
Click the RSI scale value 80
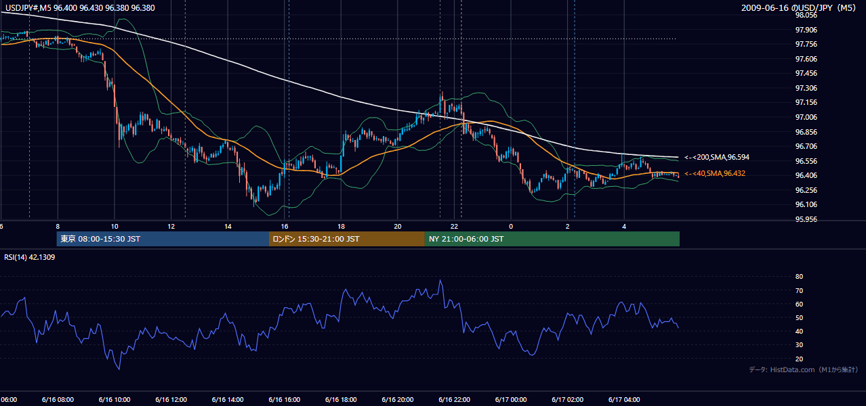(x=799, y=277)
